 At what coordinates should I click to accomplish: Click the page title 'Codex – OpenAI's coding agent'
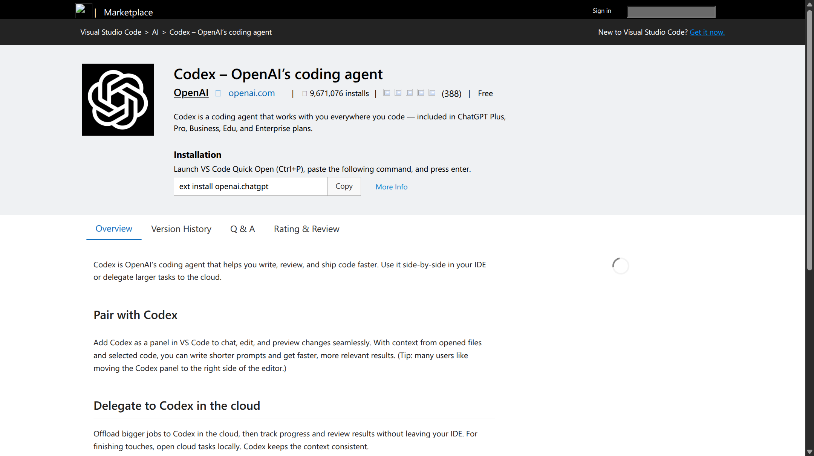click(278, 74)
